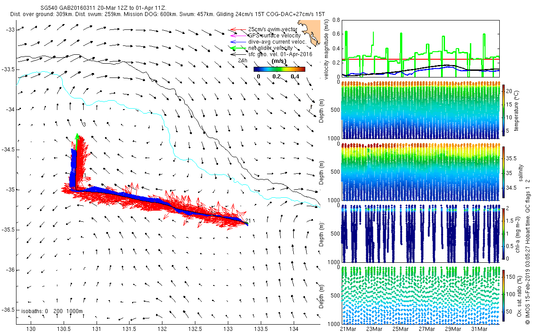Click the '-33' latitude tick on the map
The image size is (534, 334).
click(x=10, y=29)
